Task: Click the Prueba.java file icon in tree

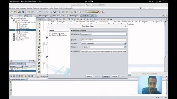Action: [x=17, y=26]
